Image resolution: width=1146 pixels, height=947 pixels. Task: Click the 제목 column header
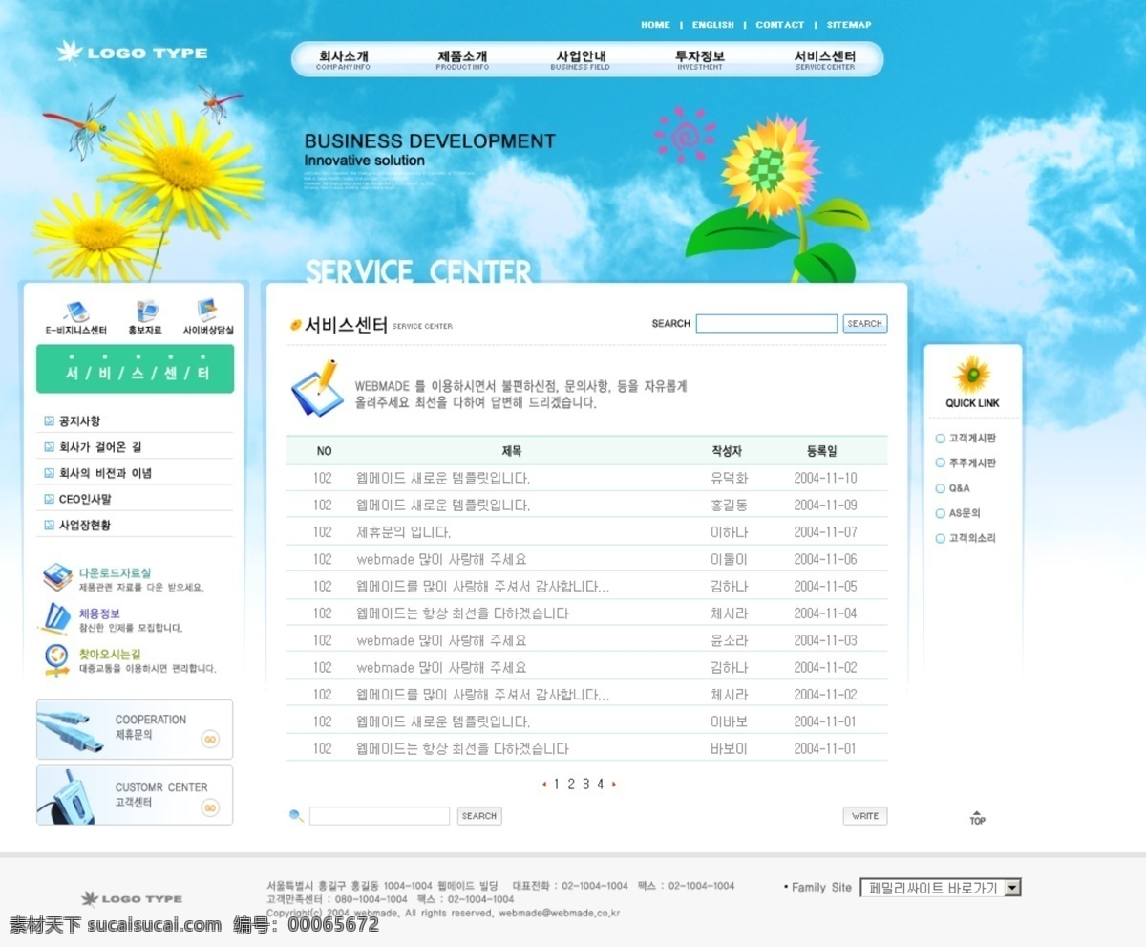click(x=512, y=451)
